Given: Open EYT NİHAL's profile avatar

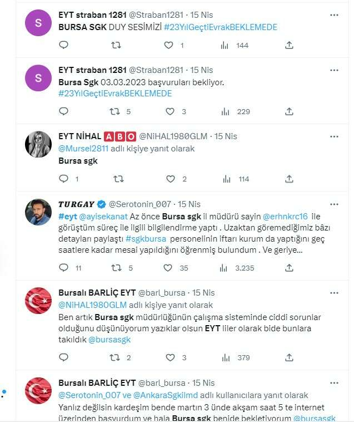Looking at the screenshot, I should coord(38,144).
